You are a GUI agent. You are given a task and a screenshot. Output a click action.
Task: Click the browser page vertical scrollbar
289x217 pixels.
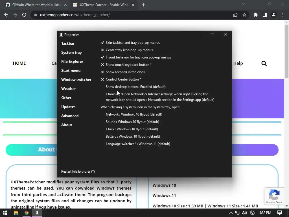(286, 52)
